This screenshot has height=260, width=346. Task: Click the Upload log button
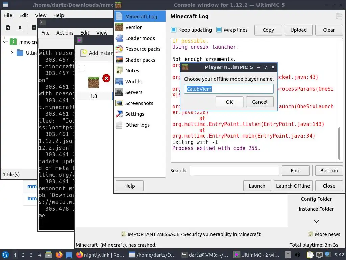coord(299,30)
